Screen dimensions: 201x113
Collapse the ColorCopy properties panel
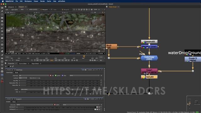pos(6,70)
